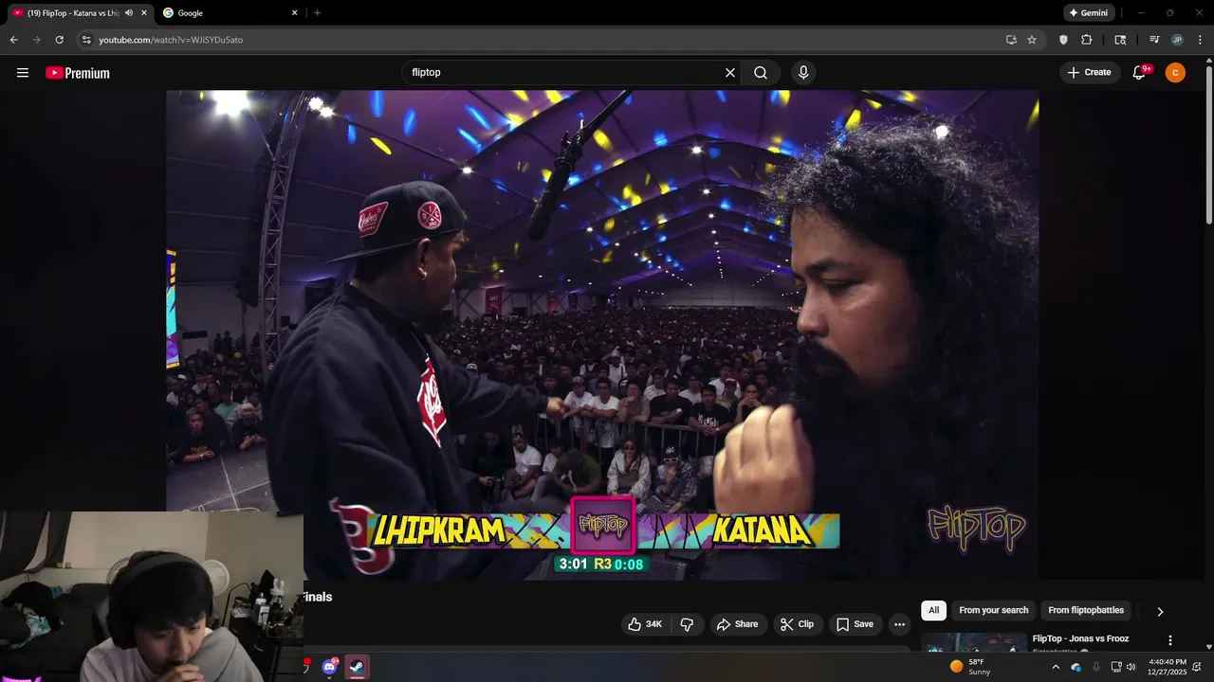Open site information icon in address bar
Screen dimensions: 1214x682
point(86,40)
